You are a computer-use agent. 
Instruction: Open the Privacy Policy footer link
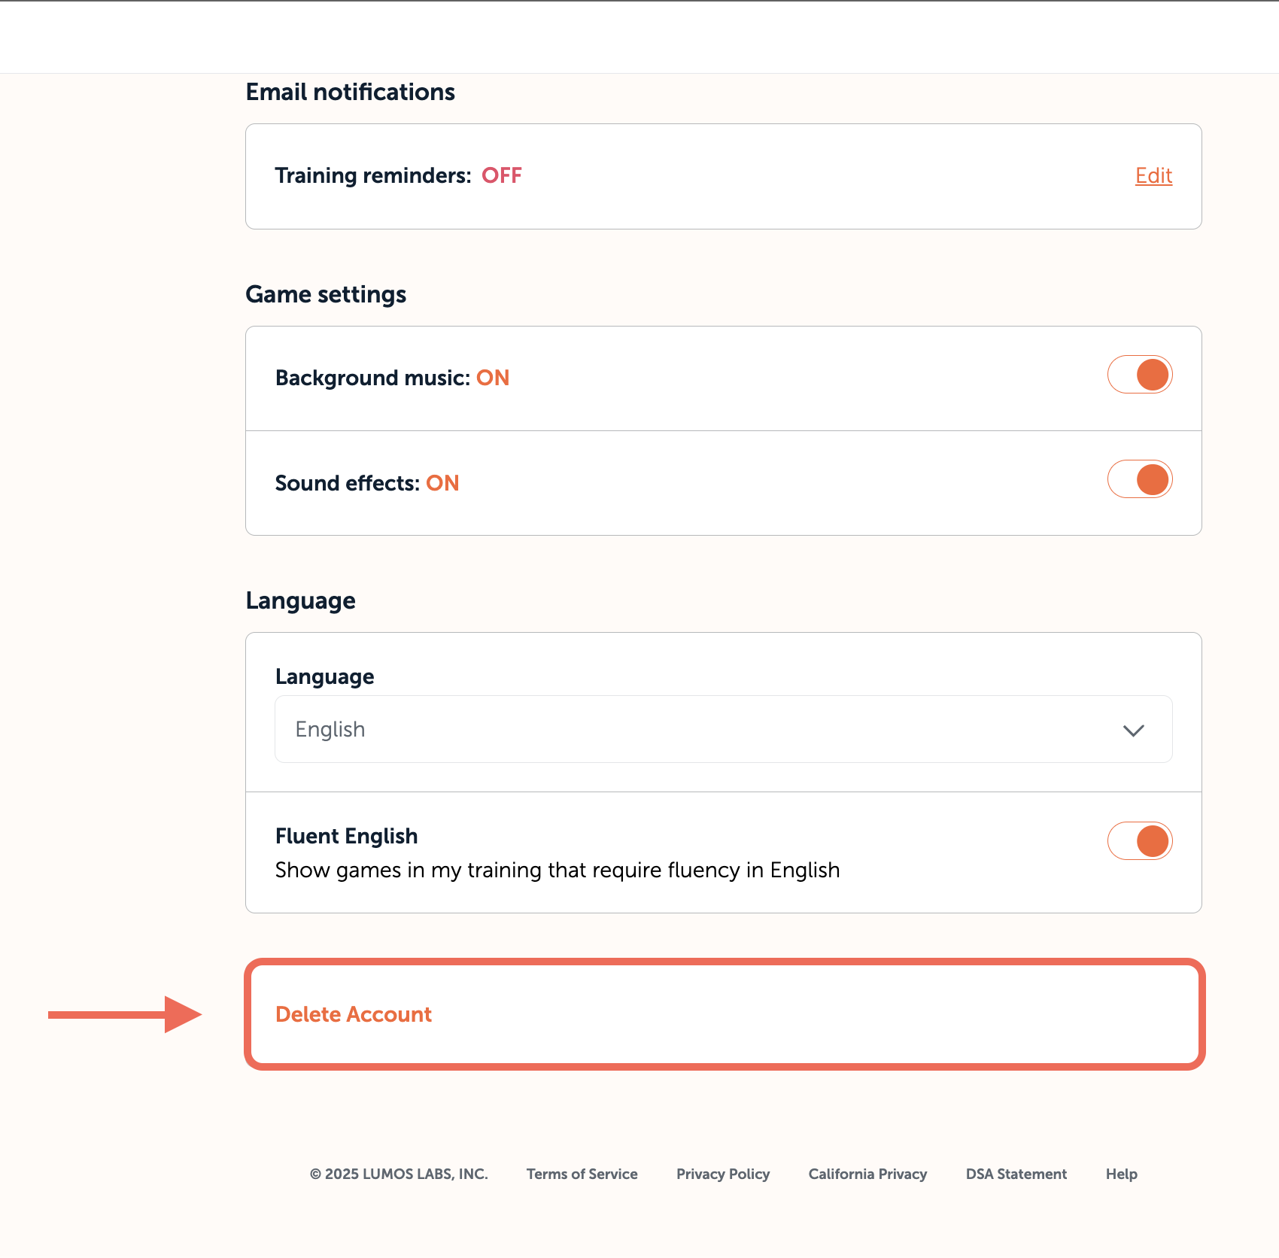(722, 1174)
